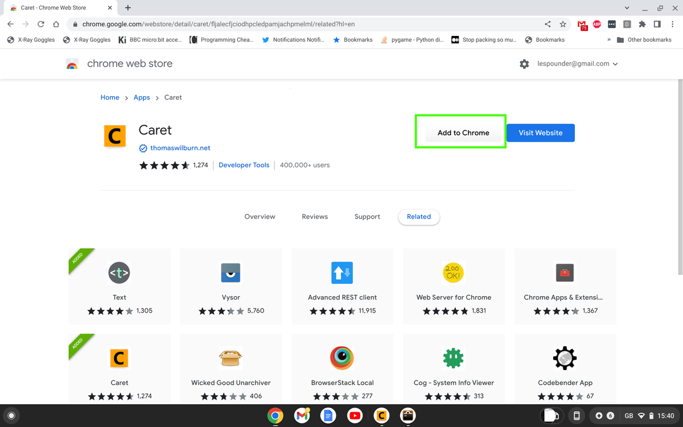The width and height of the screenshot is (683, 427).
Task: Select the Overview tab
Action: click(x=260, y=216)
